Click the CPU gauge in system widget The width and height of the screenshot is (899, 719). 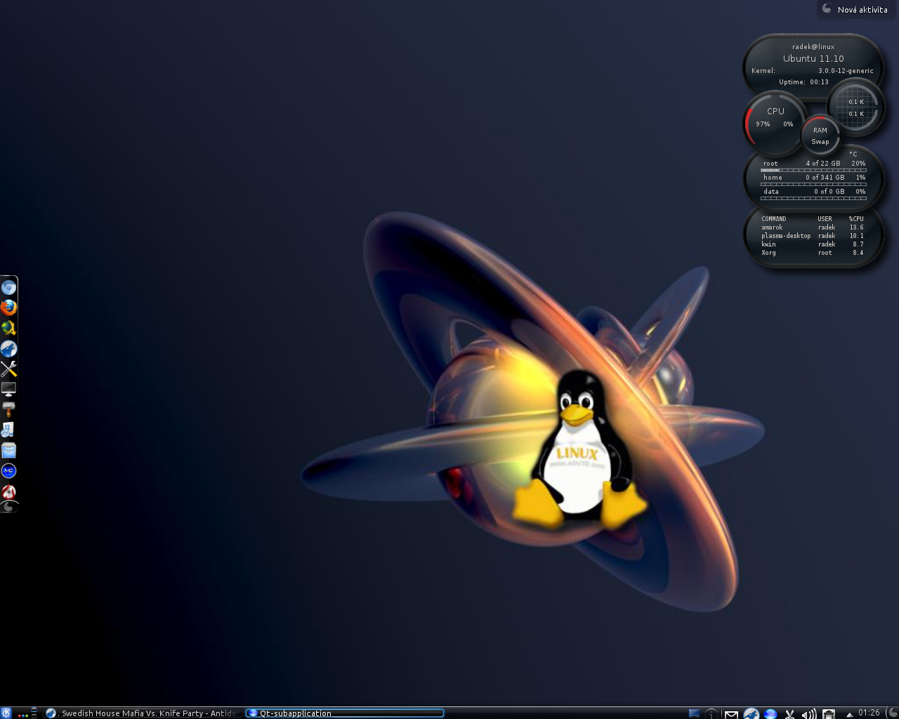(x=775, y=123)
